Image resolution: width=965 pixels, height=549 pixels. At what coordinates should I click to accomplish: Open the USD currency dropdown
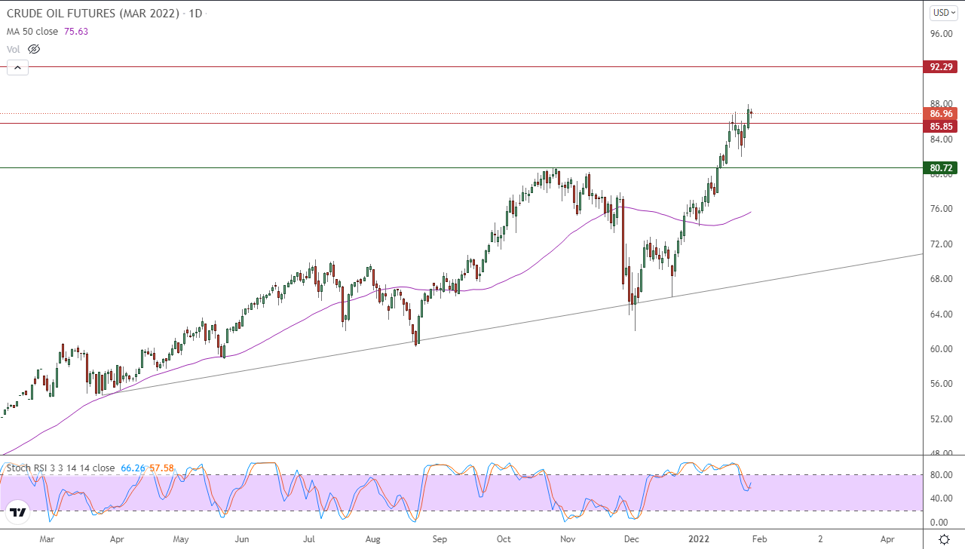pyautogui.click(x=944, y=12)
